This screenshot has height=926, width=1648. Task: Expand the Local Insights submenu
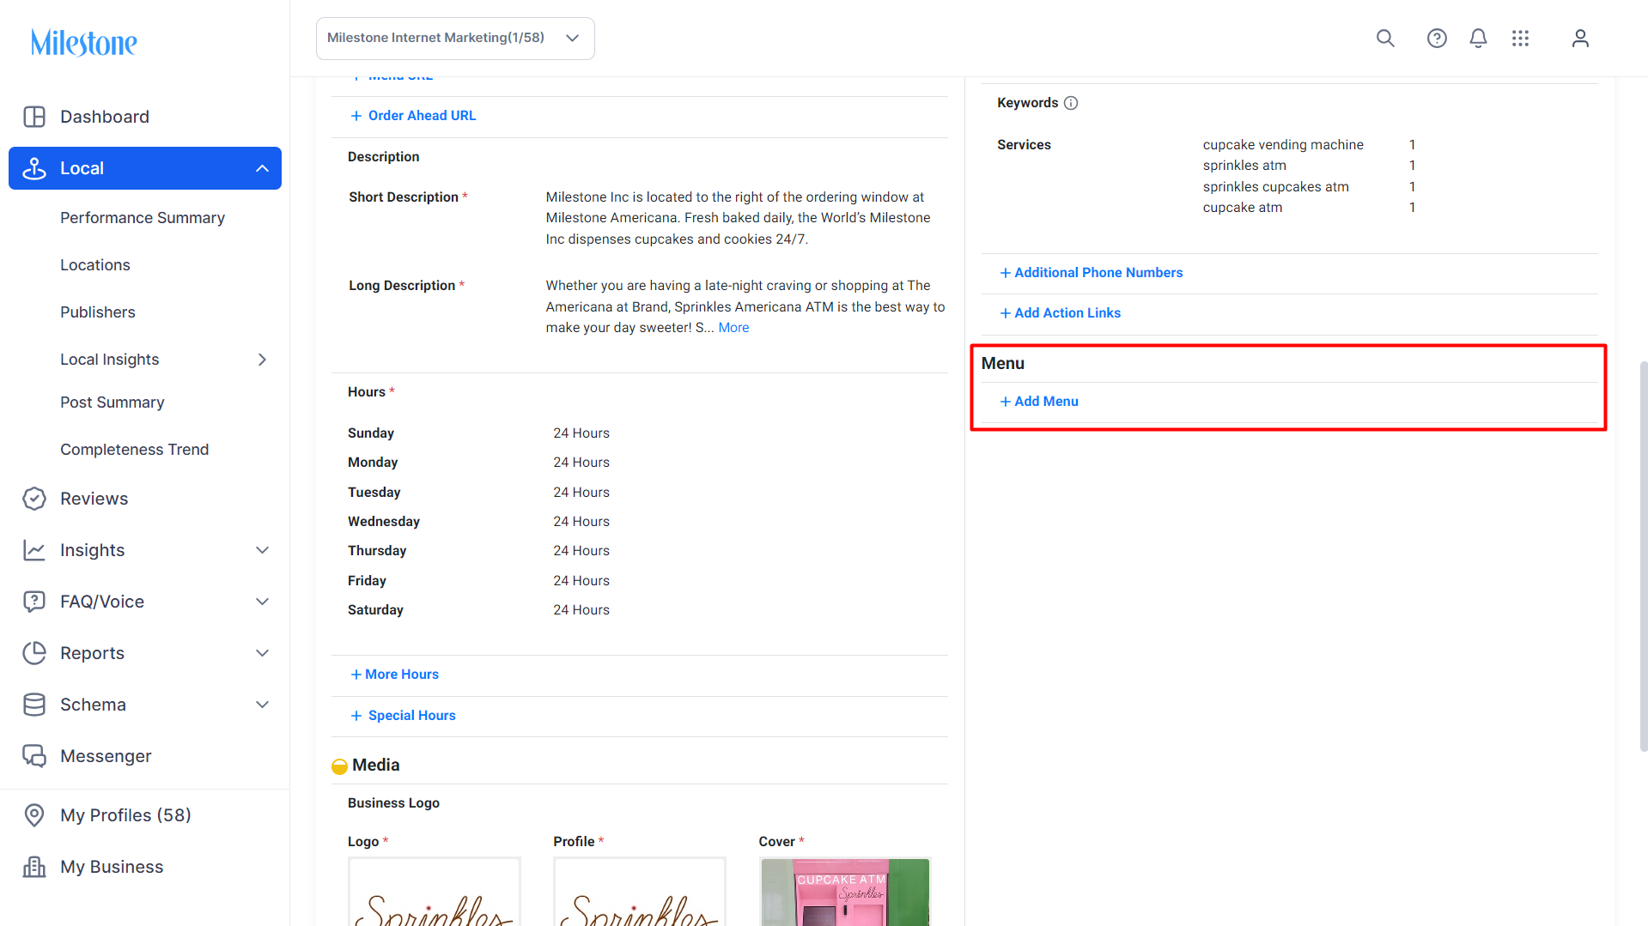click(263, 360)
